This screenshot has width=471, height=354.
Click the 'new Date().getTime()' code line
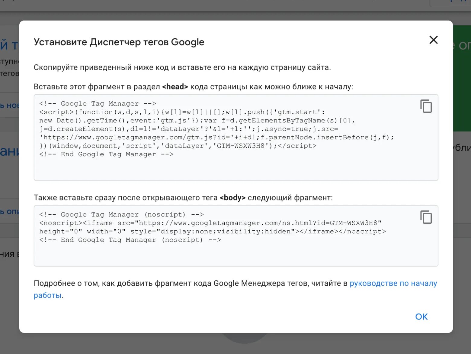coord(197,121)
